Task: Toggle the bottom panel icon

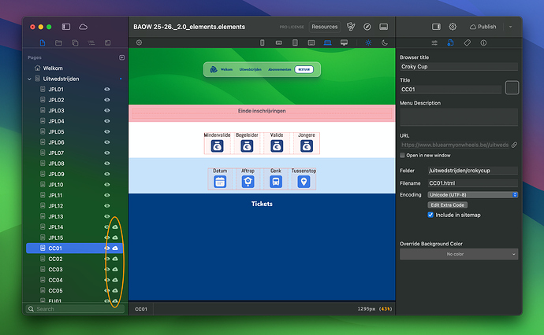Action: point(384,27)
